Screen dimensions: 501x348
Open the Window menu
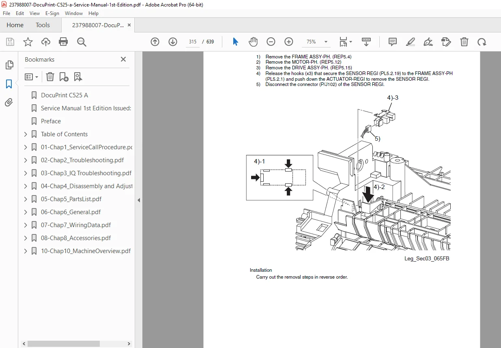[74, 13]
